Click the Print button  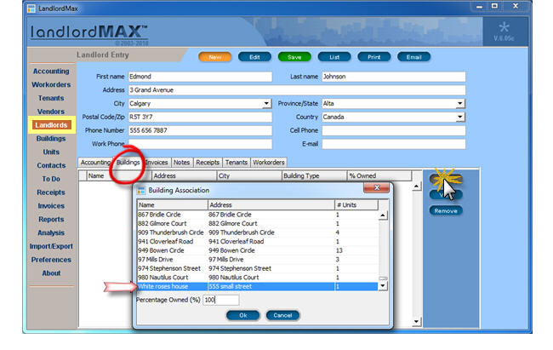point(373,57)
